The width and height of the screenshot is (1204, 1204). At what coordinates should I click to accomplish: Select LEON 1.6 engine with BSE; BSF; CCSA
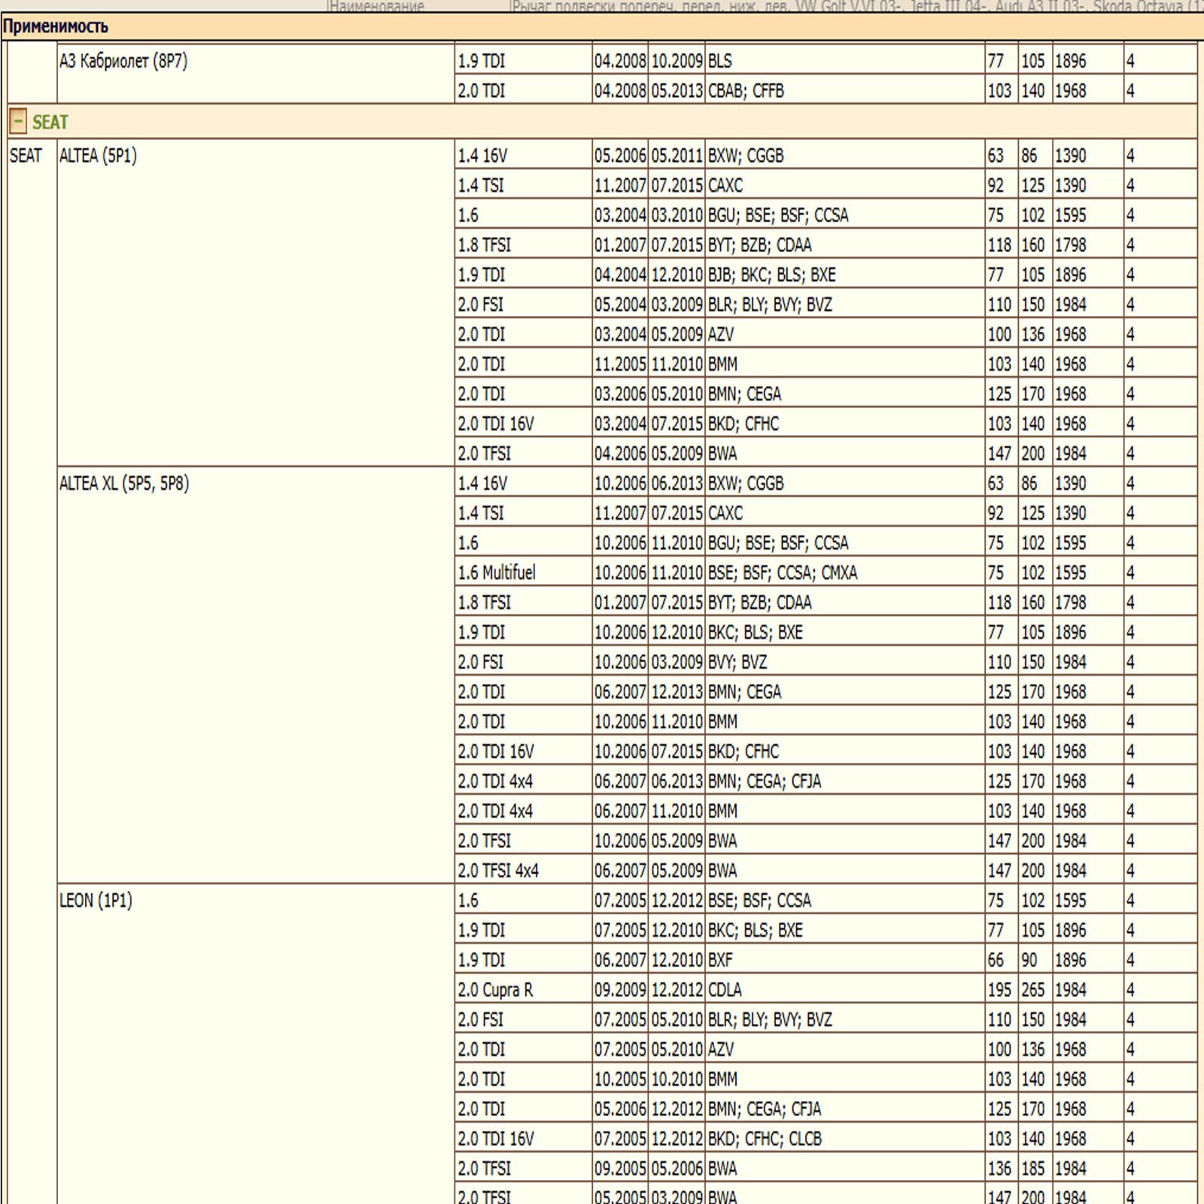click(524, 901)
